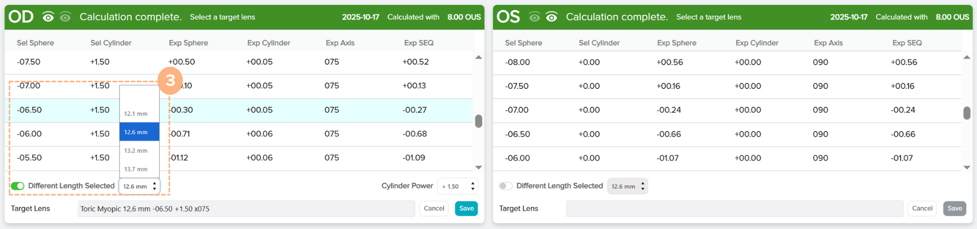This screenshot has height=229, width=977.
Task: Open the OS lens length 12.6 mm dropdown
Action: point(627,186)
